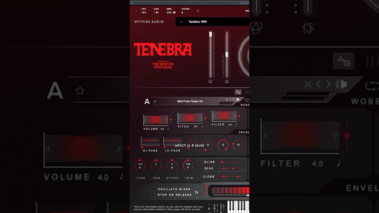Adjust the FILTER wobble depth slider
379x213 pixels.
click(239, 116)
